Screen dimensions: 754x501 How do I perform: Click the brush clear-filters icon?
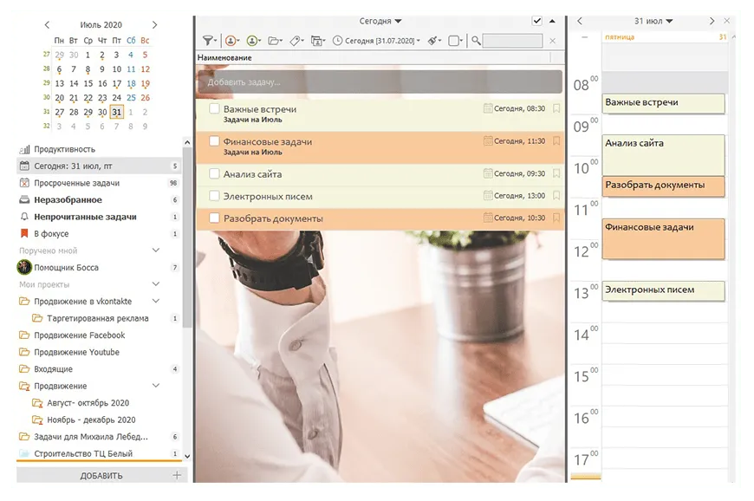[432, 41]
